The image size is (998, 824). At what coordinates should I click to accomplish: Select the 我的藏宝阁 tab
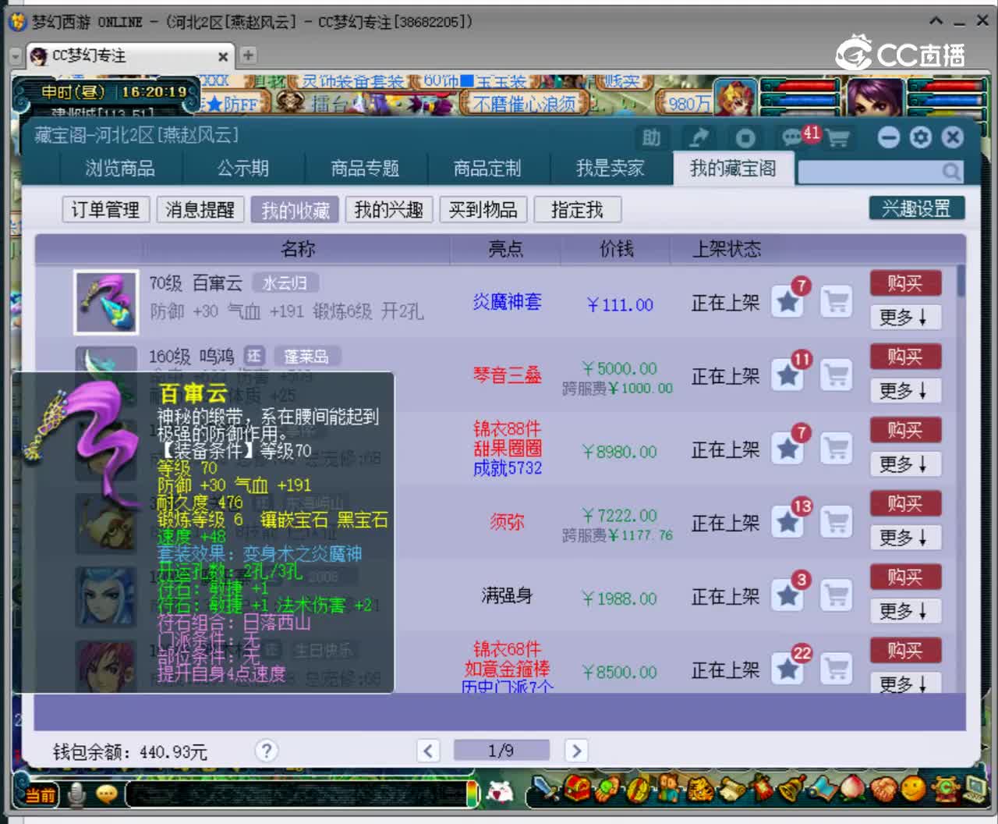pyautogui.click(x=733, y=168)
